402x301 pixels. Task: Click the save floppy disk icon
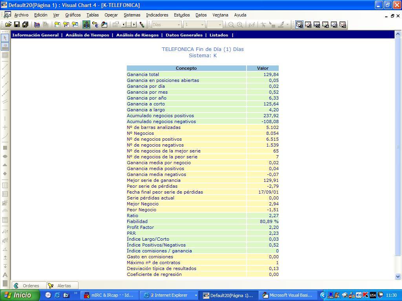pyautogui.click(x=16, y=25)
